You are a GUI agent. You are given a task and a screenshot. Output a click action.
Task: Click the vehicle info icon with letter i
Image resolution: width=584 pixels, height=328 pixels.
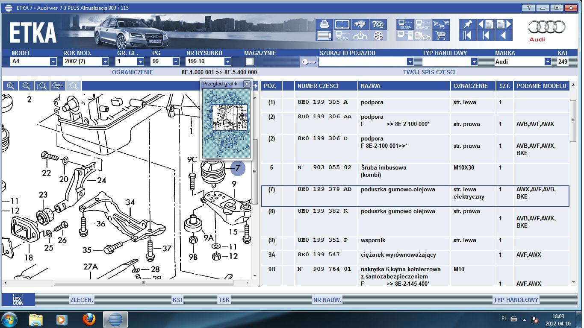pyautogui.click(x=361, y=35)
